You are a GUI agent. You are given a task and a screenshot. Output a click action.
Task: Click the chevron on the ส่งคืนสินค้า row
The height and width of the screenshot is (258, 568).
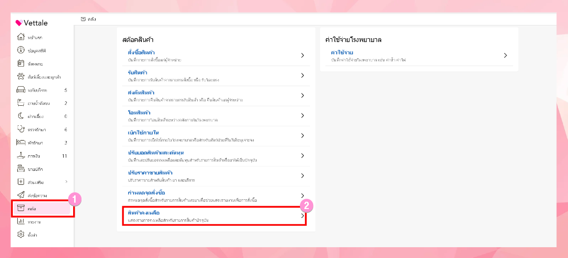[x=302, y=95]
